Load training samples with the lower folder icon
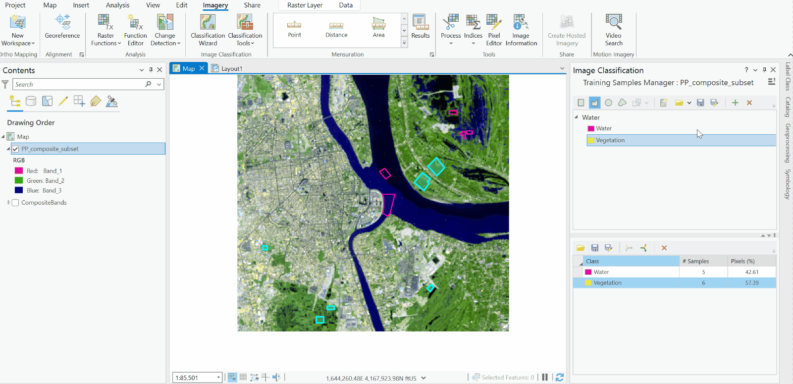 tap(581, 248)
